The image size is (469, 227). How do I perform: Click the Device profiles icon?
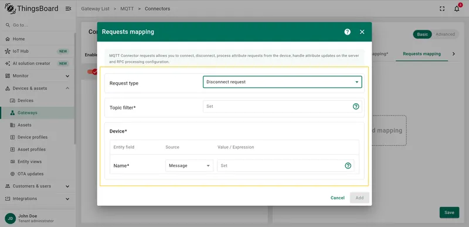tap(12, 137)
